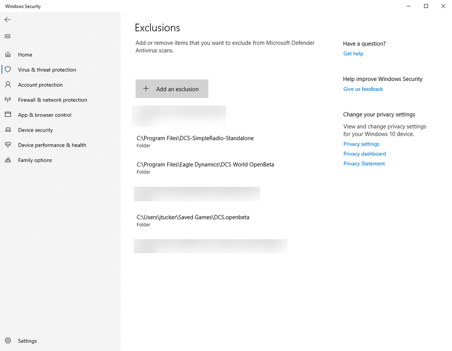Click the App & browser control icon
This screenshot has height=351, width=452.
8,115
